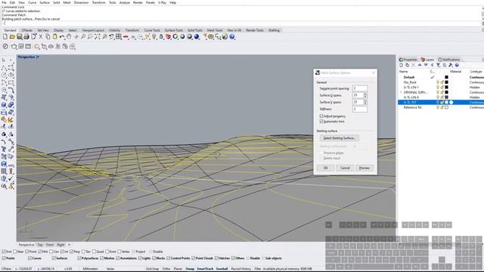This screenshot has height=272, width=484.
Task: Select the pointer Select tool in left toolbar
Action: click(x=4, y=60)
